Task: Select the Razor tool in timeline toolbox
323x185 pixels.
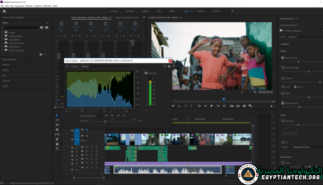Action: [57, 129]
